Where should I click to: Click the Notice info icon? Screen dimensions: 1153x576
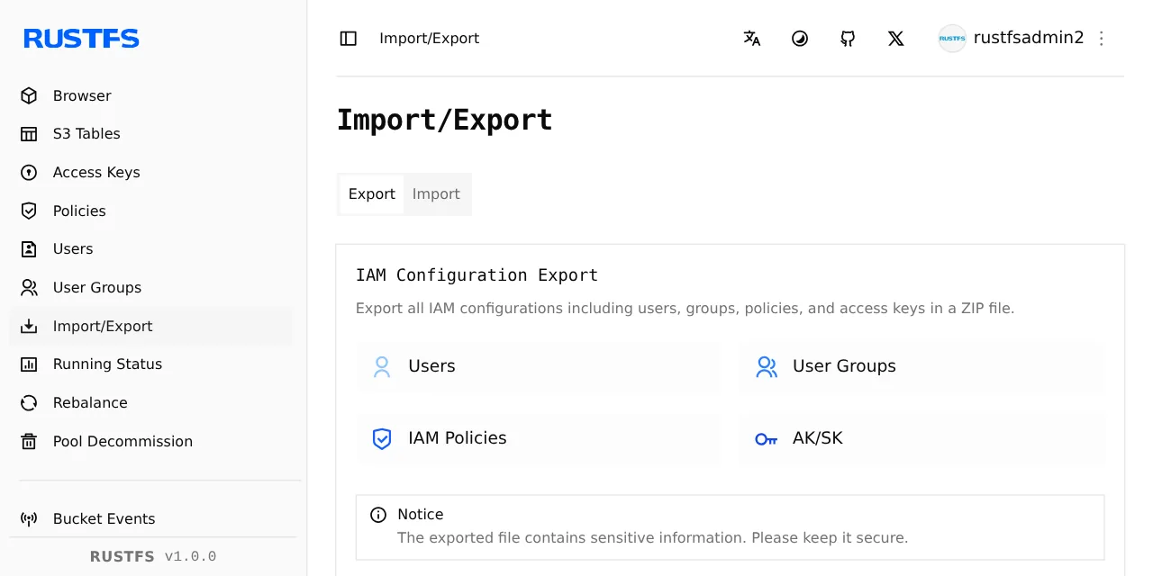(378, 515)
